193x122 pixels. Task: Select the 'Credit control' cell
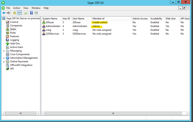click(x=100, y=22)
